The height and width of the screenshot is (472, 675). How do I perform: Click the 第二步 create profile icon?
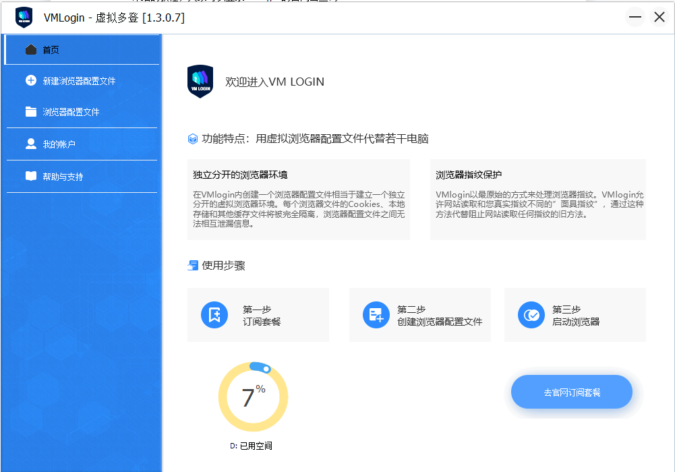376,314
